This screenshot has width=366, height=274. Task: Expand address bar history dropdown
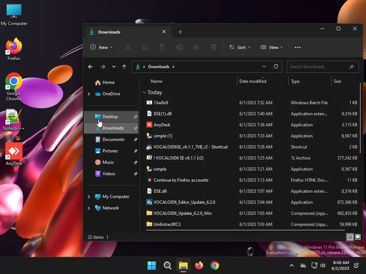coord(264,66)
